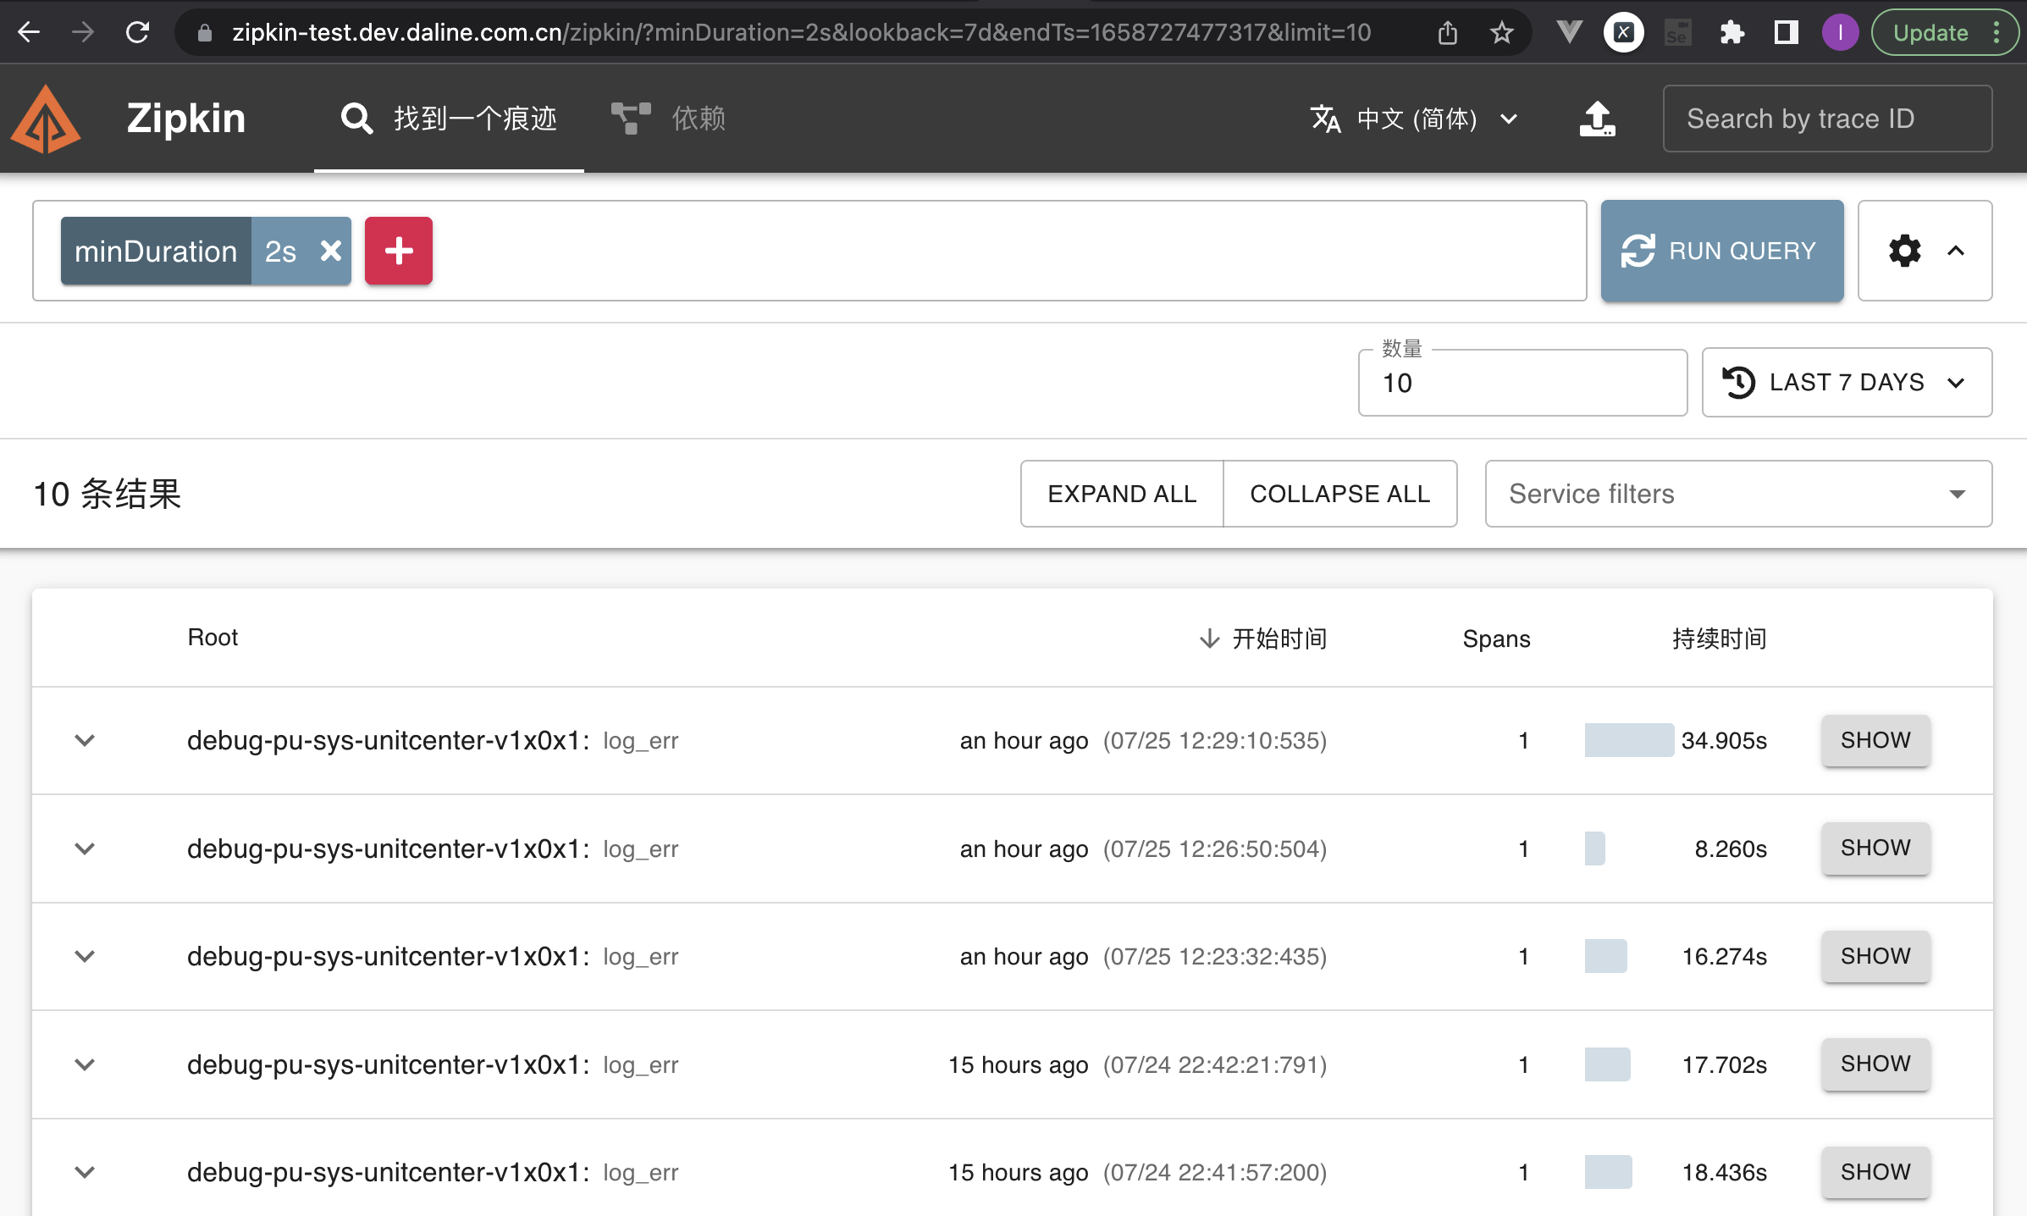Open the V-shaped browser extension icon
The image size is (2027, 1216).
tap(1569, 32)
